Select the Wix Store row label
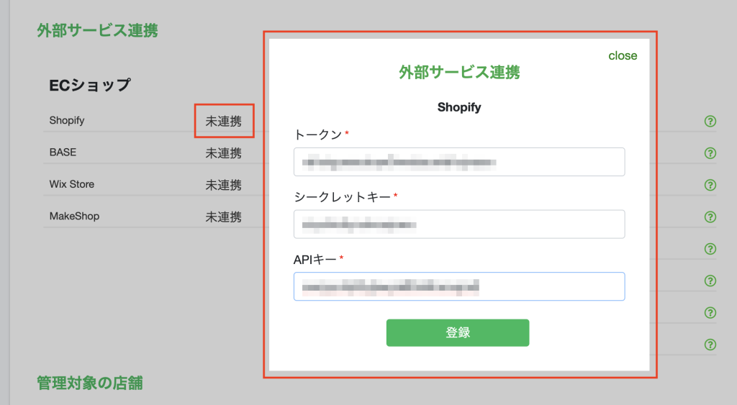 (71, 184)
